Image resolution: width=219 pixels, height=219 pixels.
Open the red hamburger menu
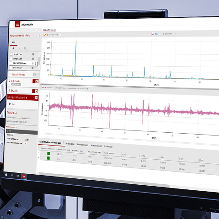coord(17,24)
